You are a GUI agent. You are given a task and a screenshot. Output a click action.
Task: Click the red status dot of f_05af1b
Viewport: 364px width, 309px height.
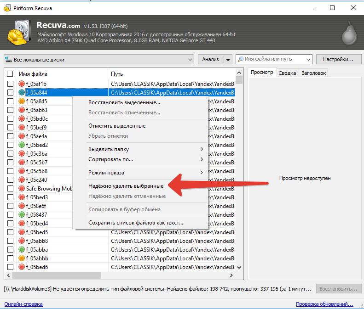(x=22, y=84)
